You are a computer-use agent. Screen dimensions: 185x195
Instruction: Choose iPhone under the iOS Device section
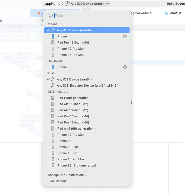87,67
